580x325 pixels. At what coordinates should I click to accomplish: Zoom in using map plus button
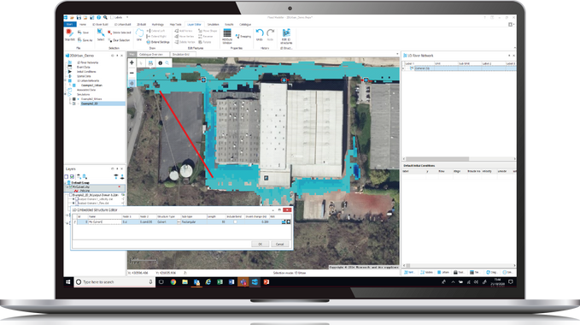click(x=132, y=63)
